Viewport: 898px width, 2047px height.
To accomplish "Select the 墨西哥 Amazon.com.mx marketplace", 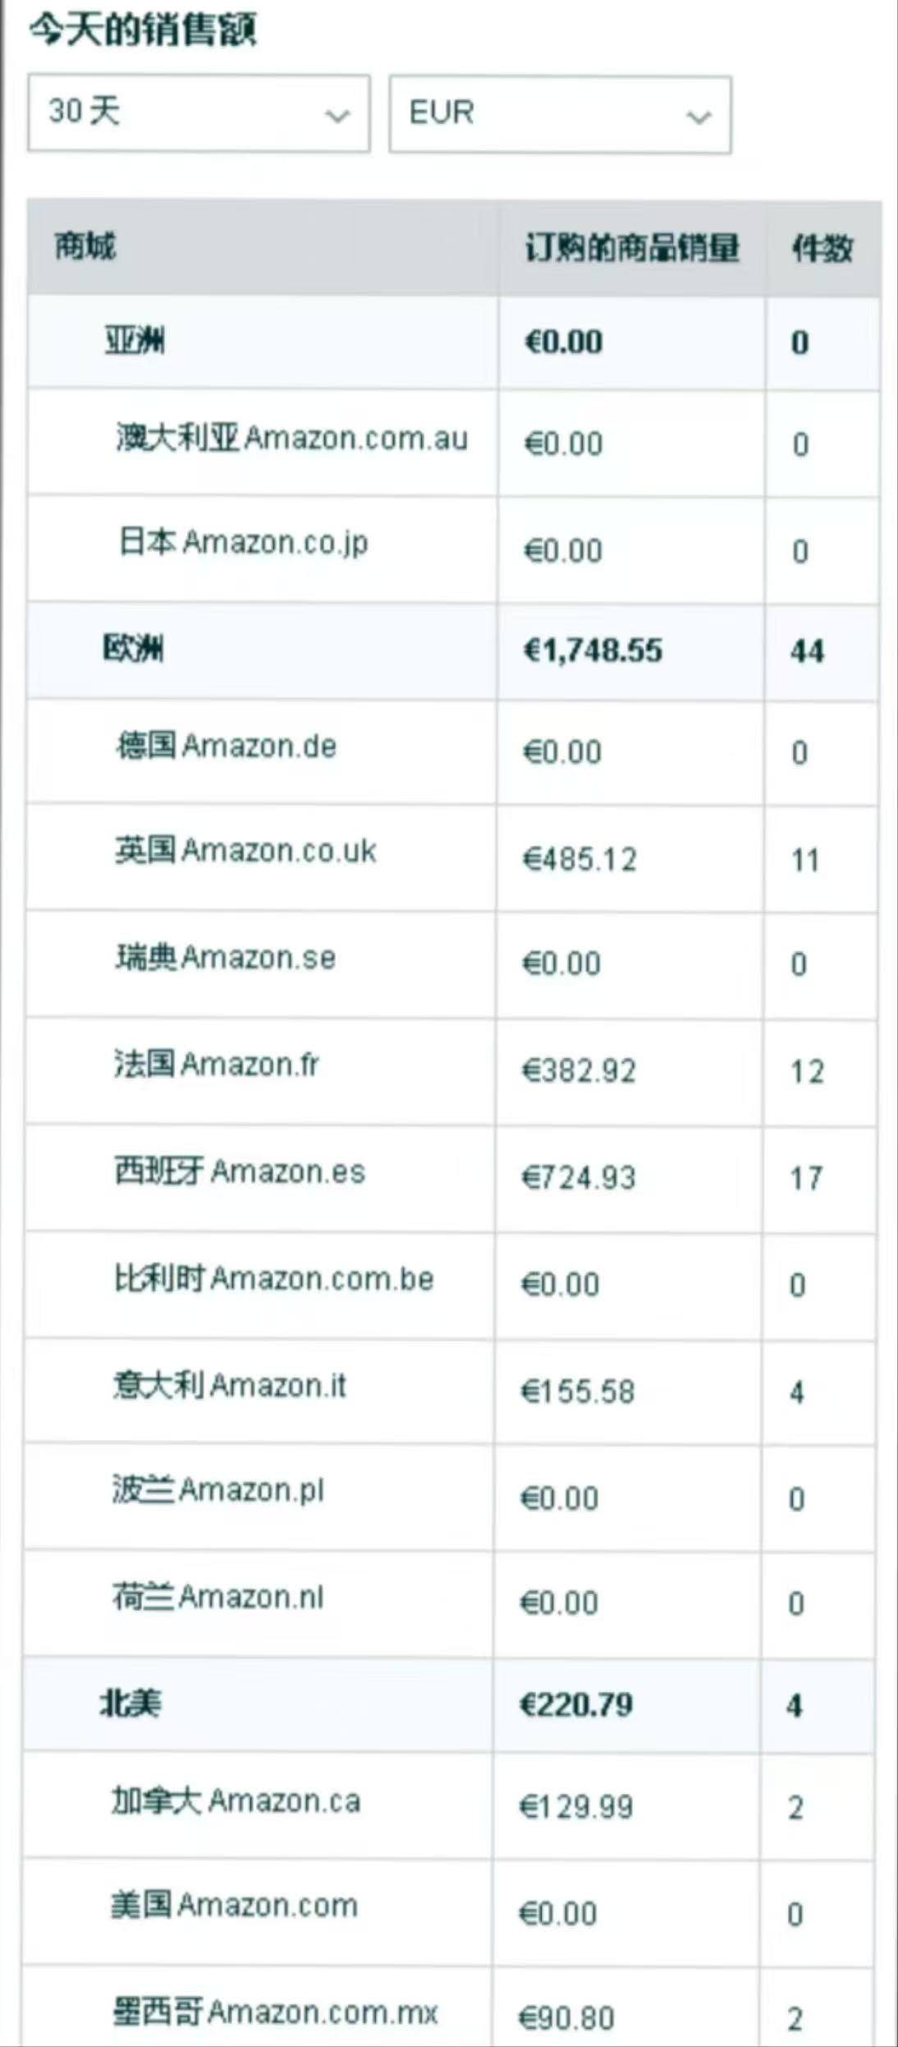I will 275,2012.
